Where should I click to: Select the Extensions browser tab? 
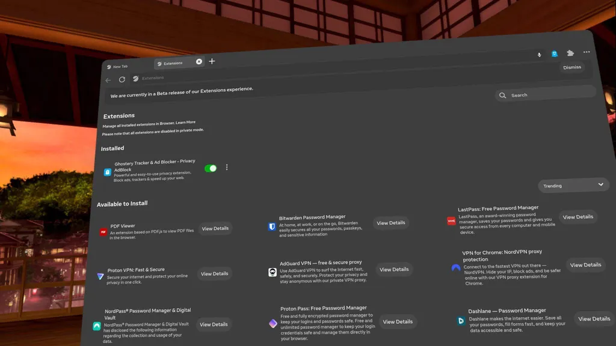tap(174, 62)
